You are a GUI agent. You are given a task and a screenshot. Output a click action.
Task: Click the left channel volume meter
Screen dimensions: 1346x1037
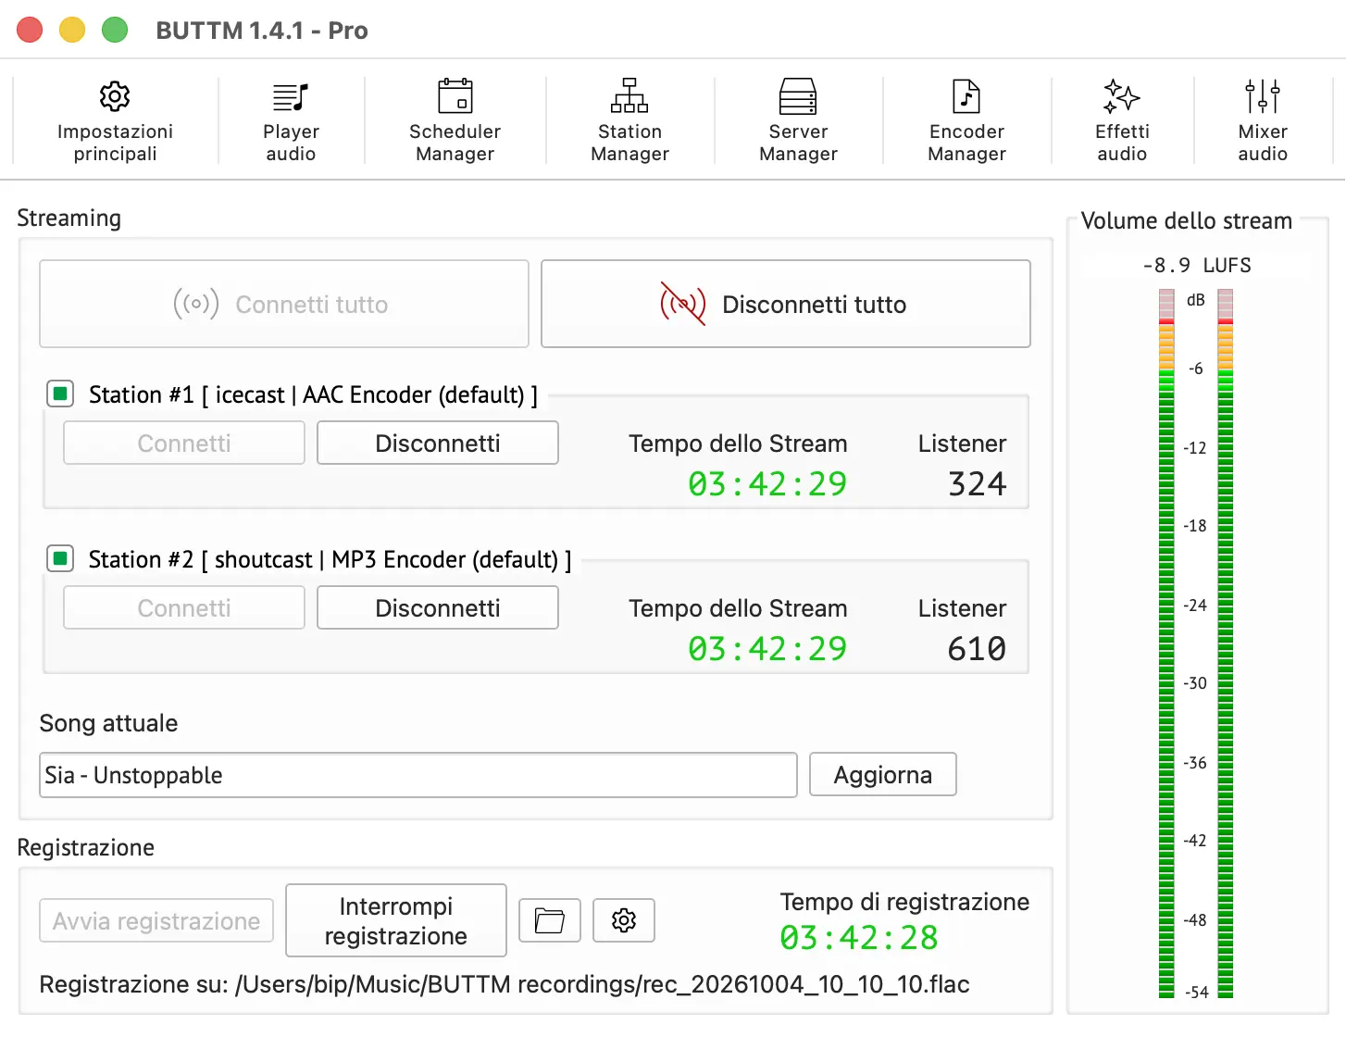1166,643
